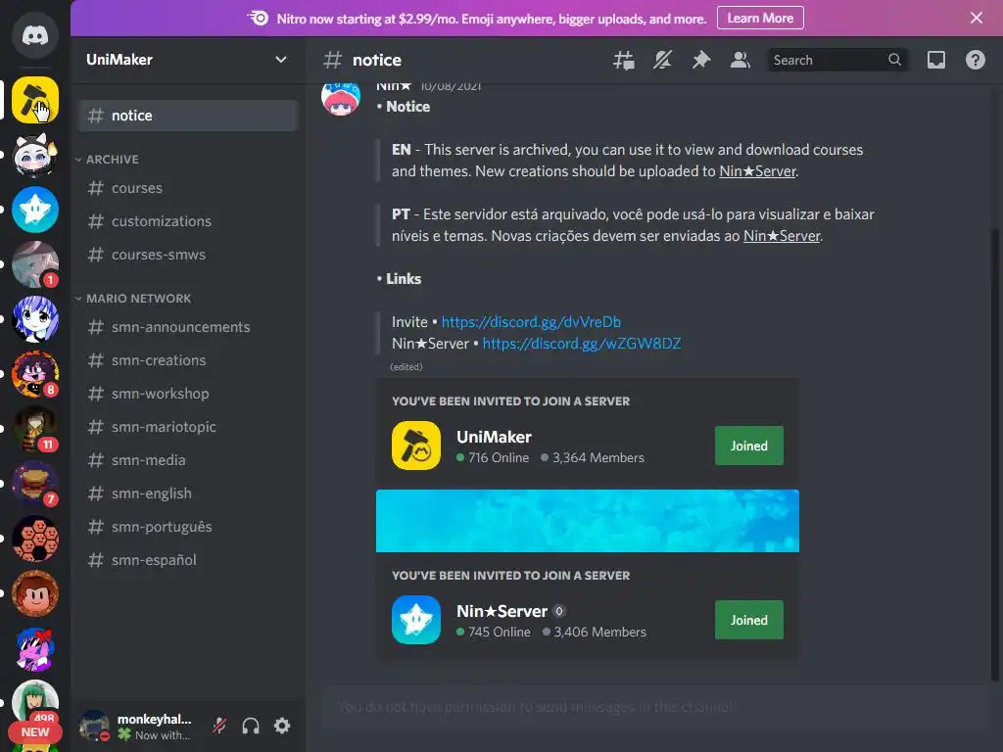Viewport: 1003px width, 752px height.
Task: Open User Settings gear
Action: [x=282, y=726]
